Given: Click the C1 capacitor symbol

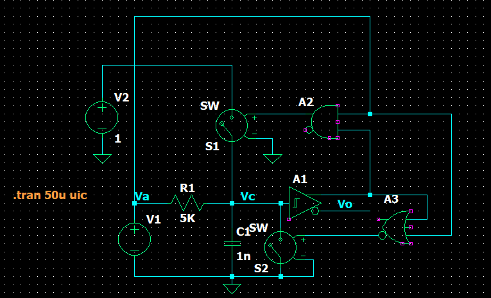Looking at the screenshot, I should point(232,243).
